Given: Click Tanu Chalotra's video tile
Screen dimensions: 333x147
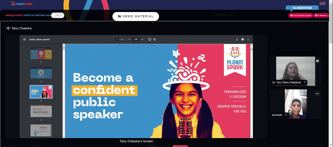Looking at the screenshot, I should click(296, 71).
